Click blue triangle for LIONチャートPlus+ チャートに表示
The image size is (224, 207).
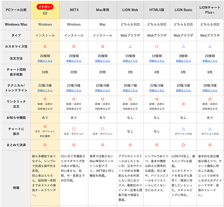[x=210, y=129]
